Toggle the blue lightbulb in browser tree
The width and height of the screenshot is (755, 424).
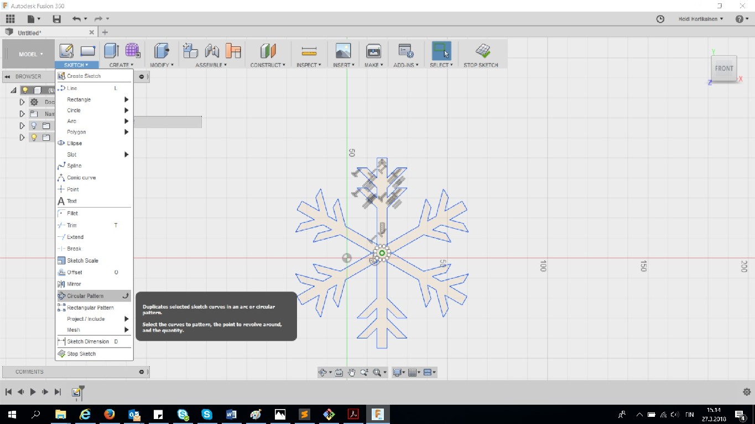pyautogui.click(x=33, y=126)
